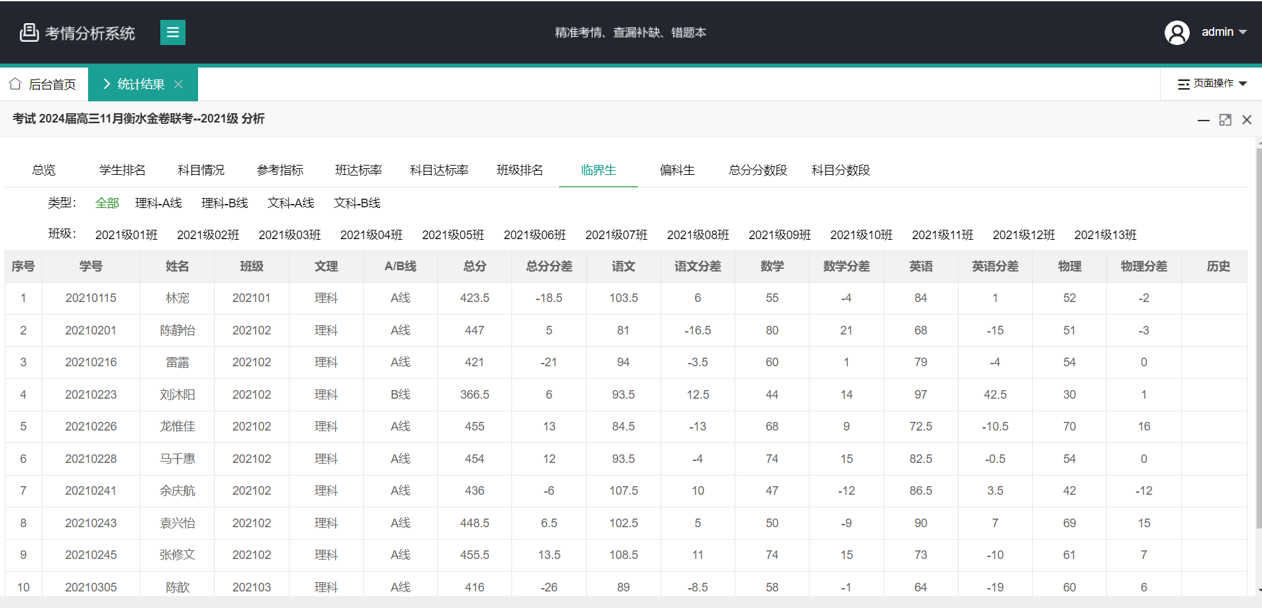Close the analysis panel
The image size is (1262, 608).
pyautogui.click(x=1247, y=120)
